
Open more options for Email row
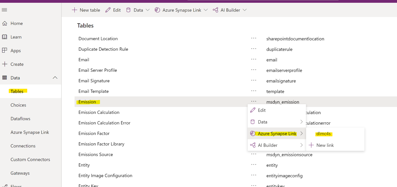[254, 59]
